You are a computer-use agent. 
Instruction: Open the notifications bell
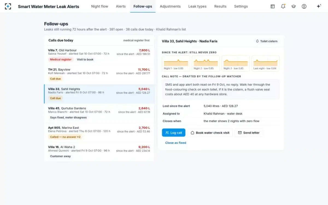283,6
